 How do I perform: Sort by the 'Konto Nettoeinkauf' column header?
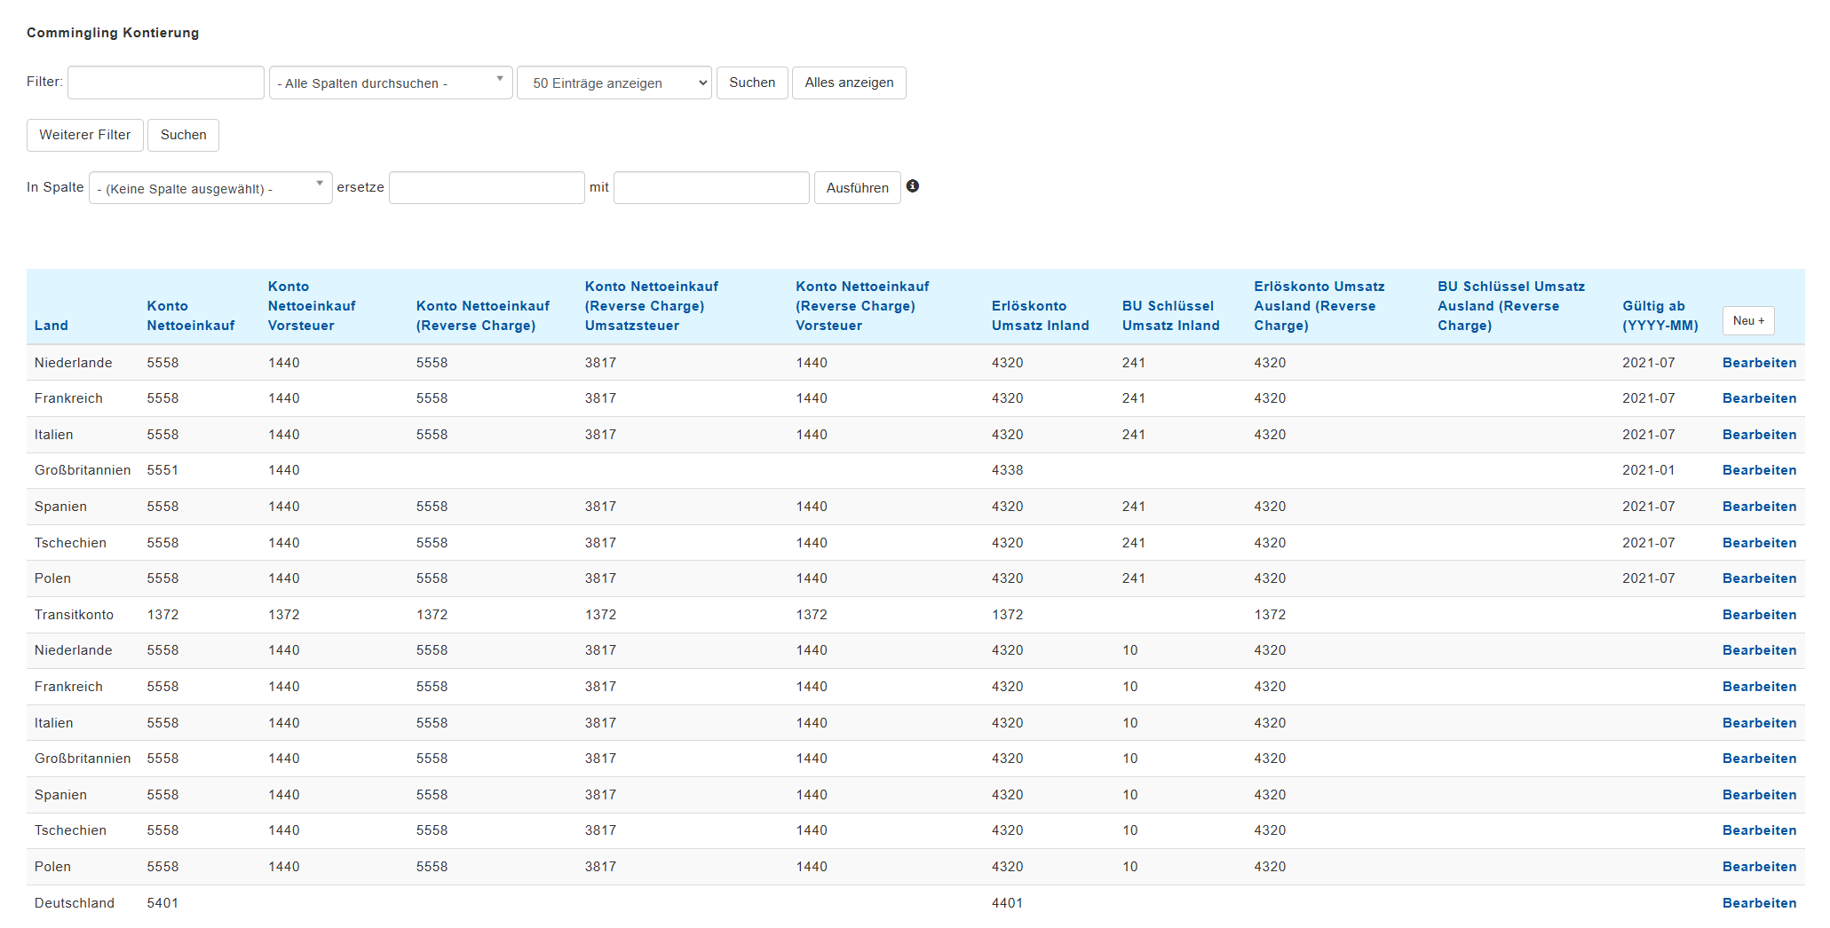pos(191,316)
